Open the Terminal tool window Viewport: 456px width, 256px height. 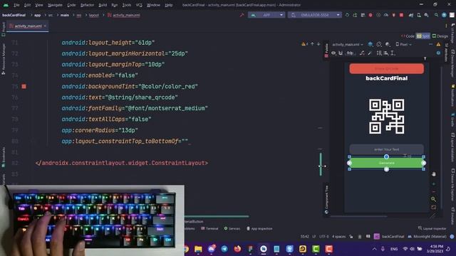tap(209, 228)
